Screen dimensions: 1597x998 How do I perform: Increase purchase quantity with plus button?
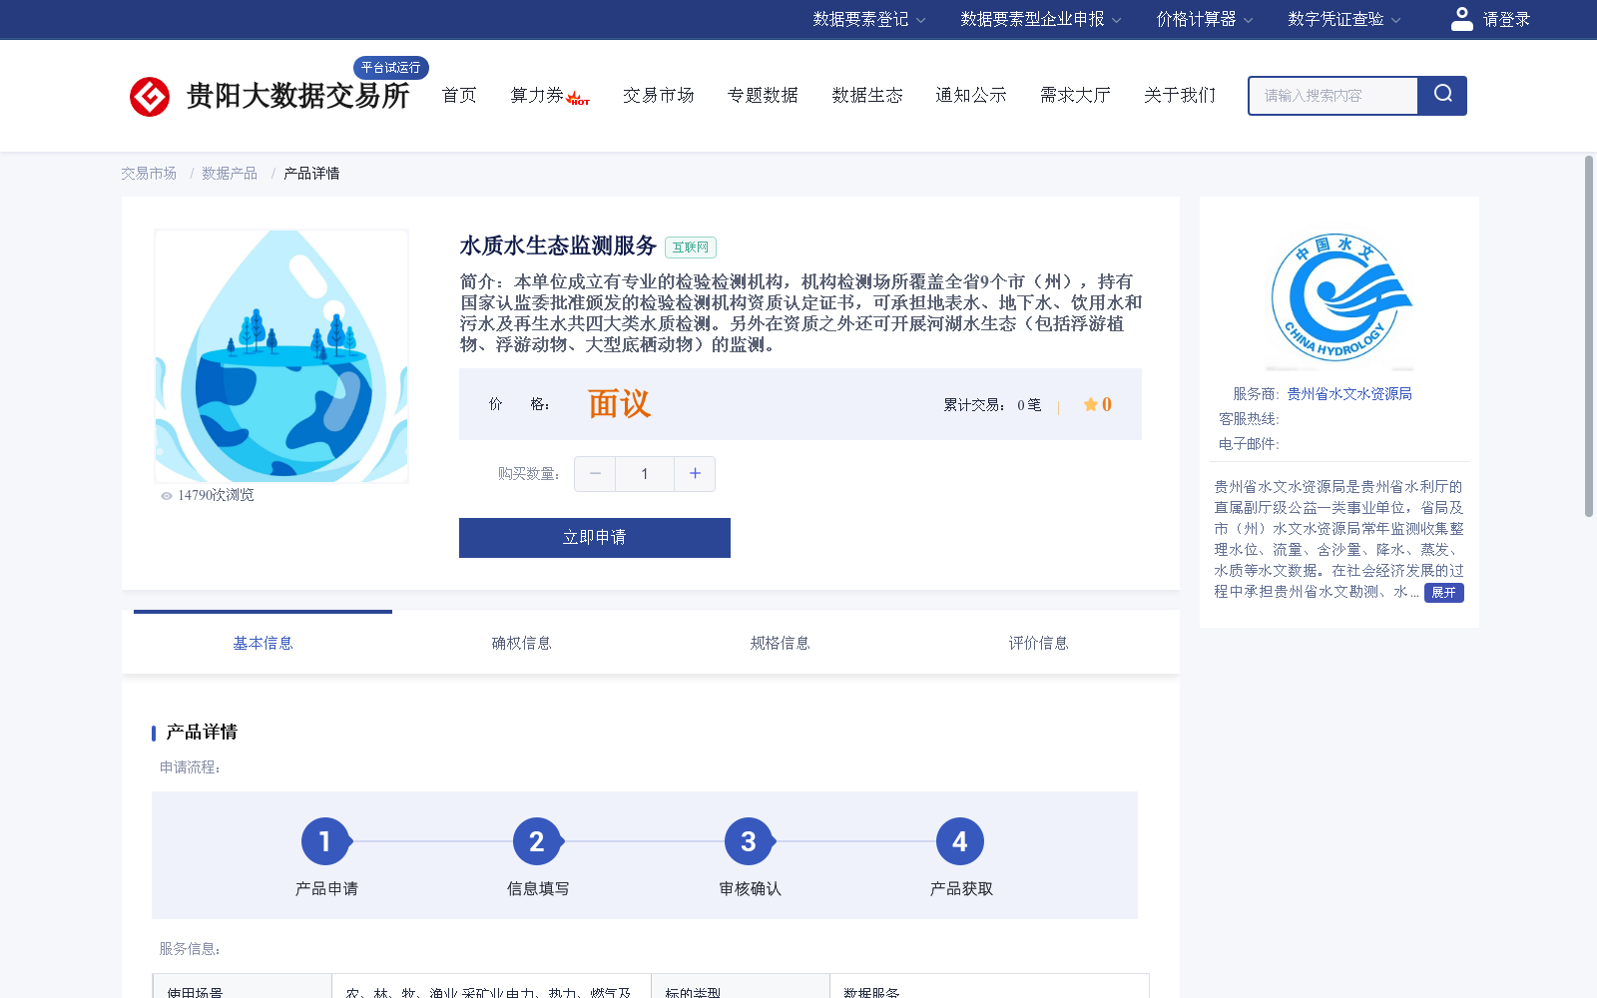695,474
